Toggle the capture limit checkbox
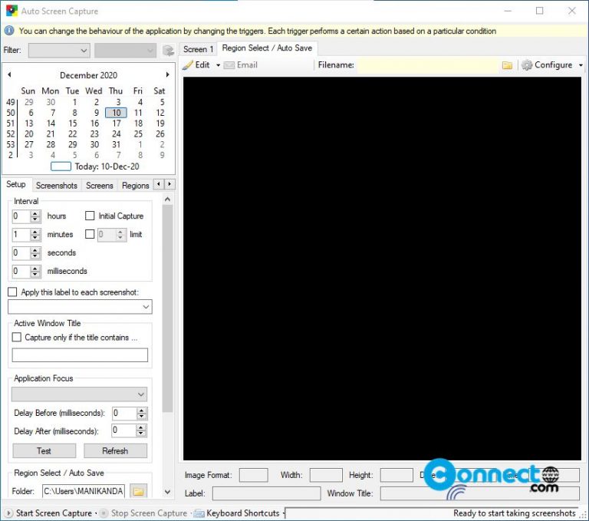This screenshot has height=521, width=589. (x=90, y=234)
